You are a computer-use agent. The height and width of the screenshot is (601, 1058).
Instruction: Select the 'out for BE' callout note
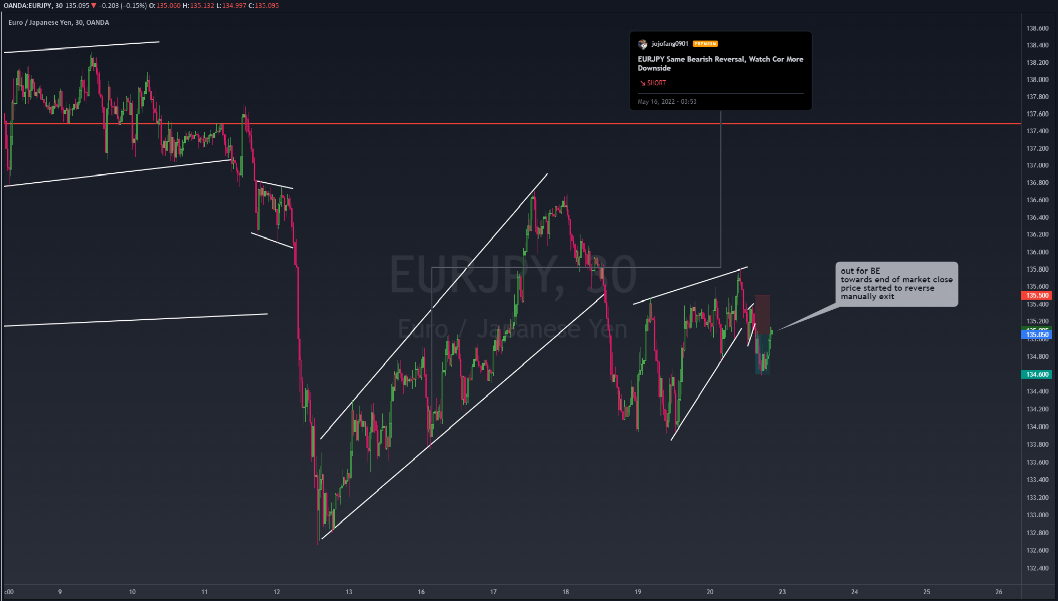pyautogui.click(x=896, y=284)
